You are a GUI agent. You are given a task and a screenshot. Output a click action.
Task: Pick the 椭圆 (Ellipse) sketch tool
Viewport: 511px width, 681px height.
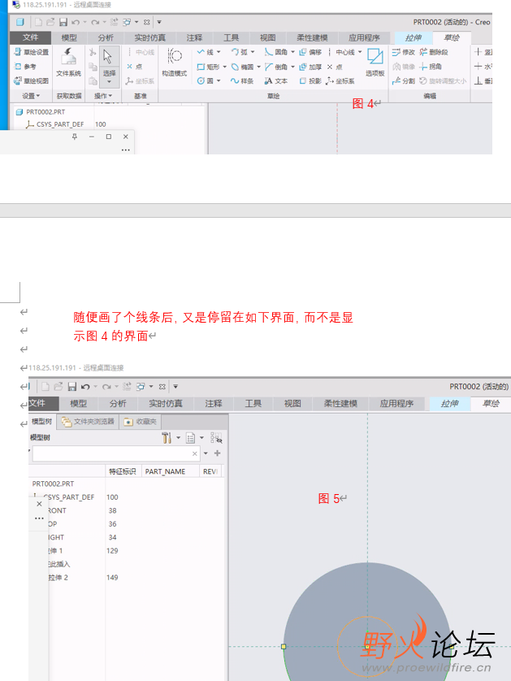tap(242, 67)
